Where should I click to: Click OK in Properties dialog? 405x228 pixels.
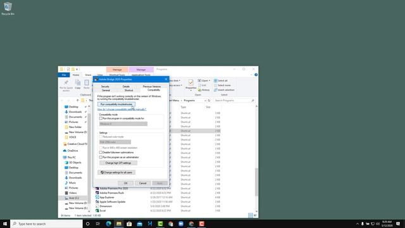126,183
